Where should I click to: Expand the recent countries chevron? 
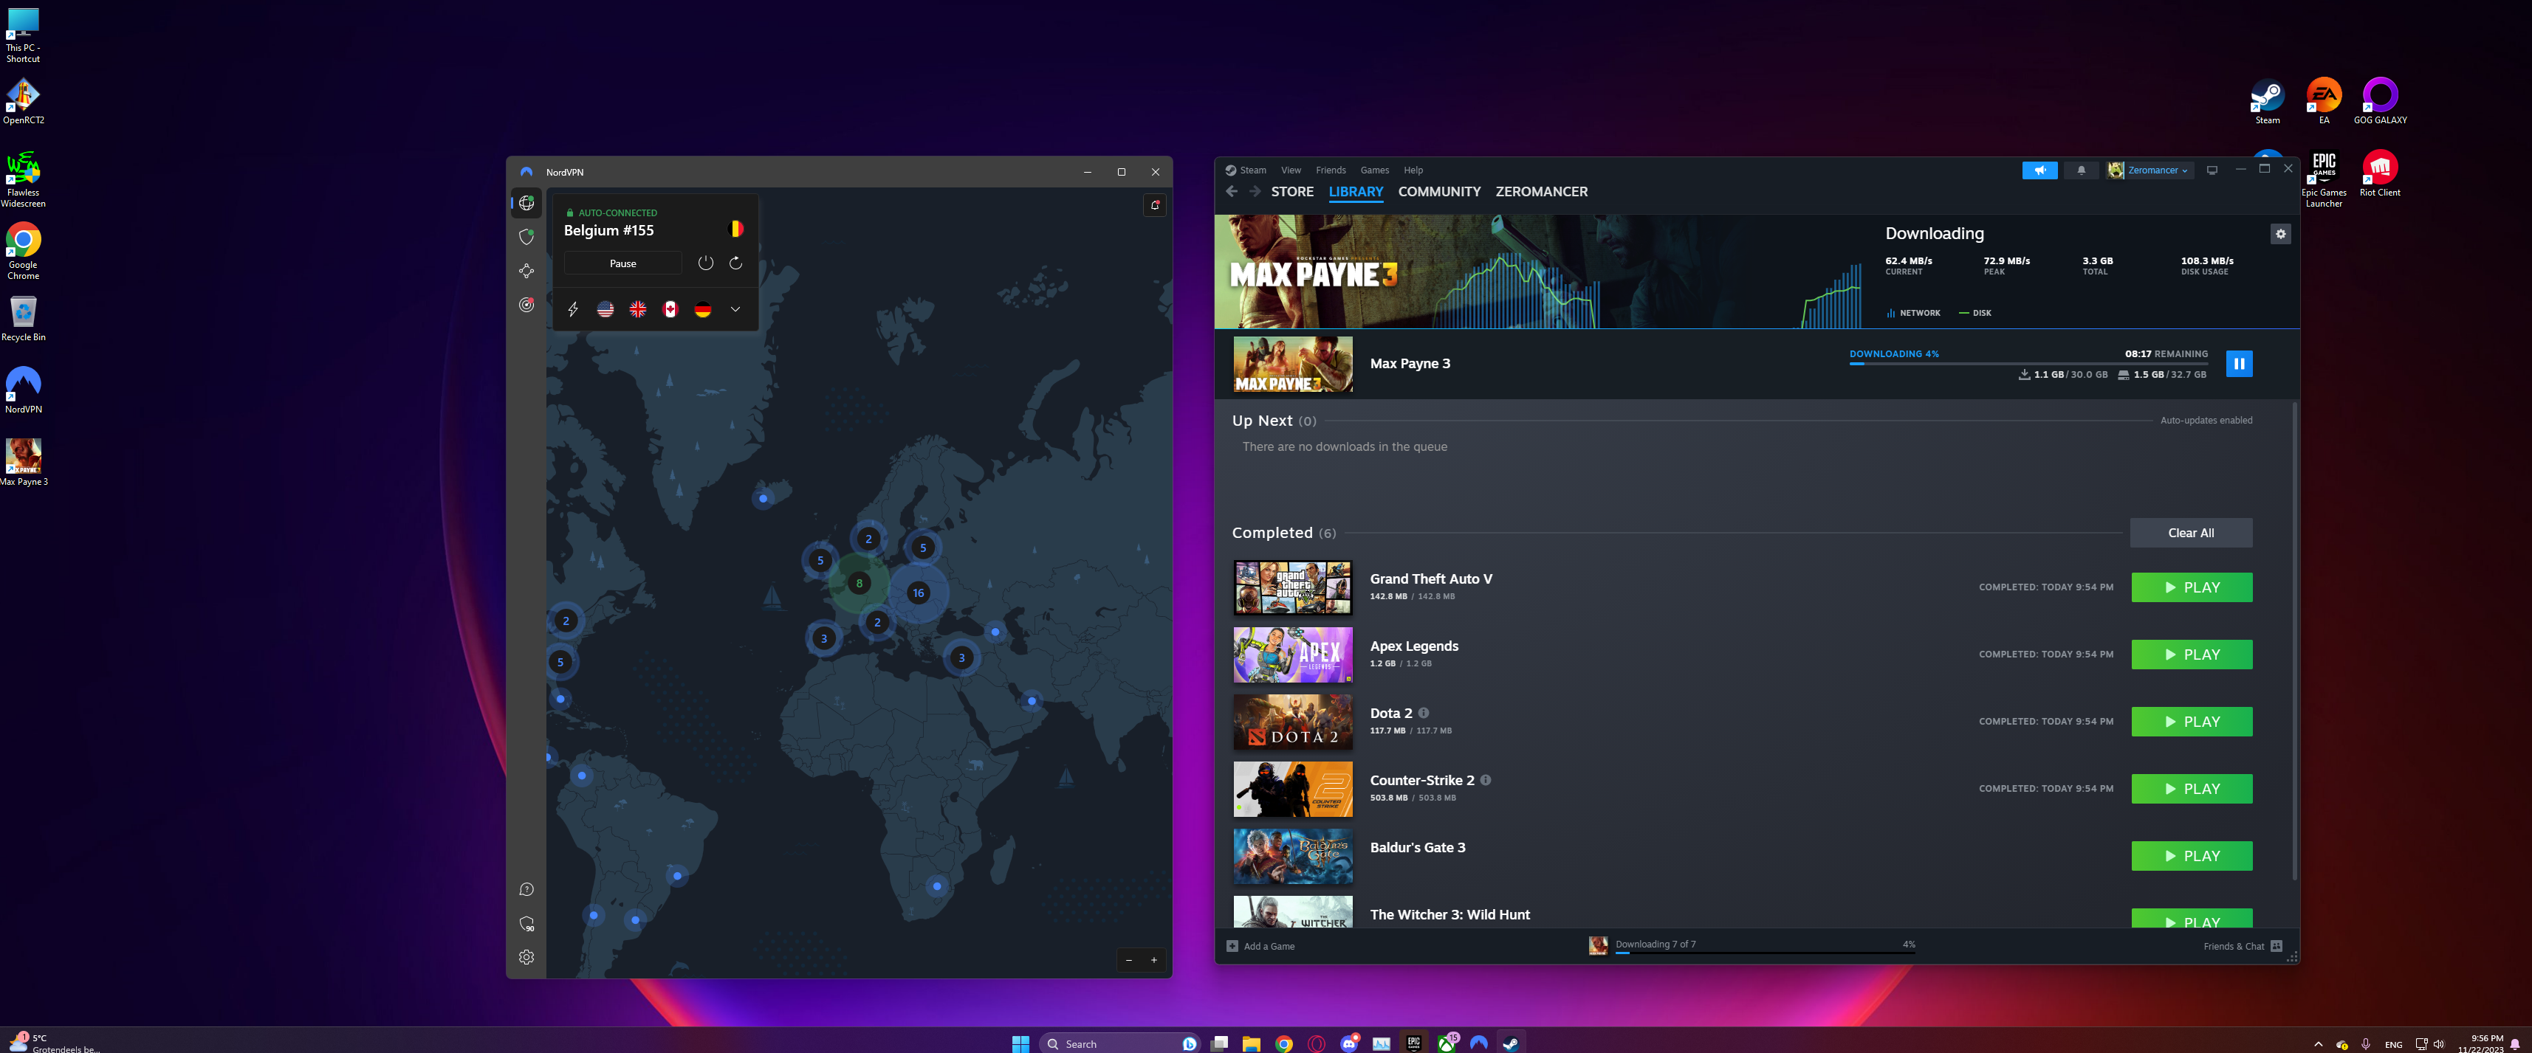click(735, 309)
